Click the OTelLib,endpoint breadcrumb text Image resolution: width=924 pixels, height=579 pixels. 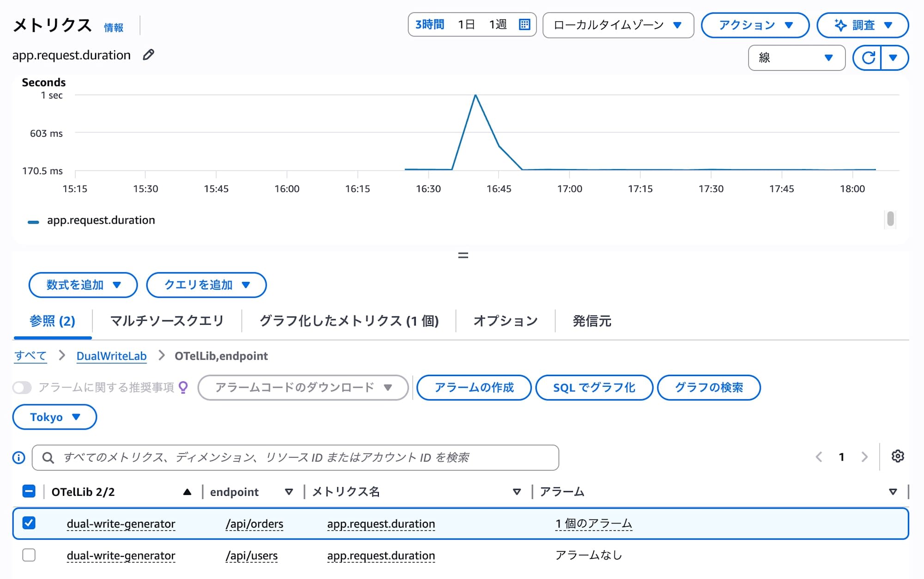click(x=221, y=356)
